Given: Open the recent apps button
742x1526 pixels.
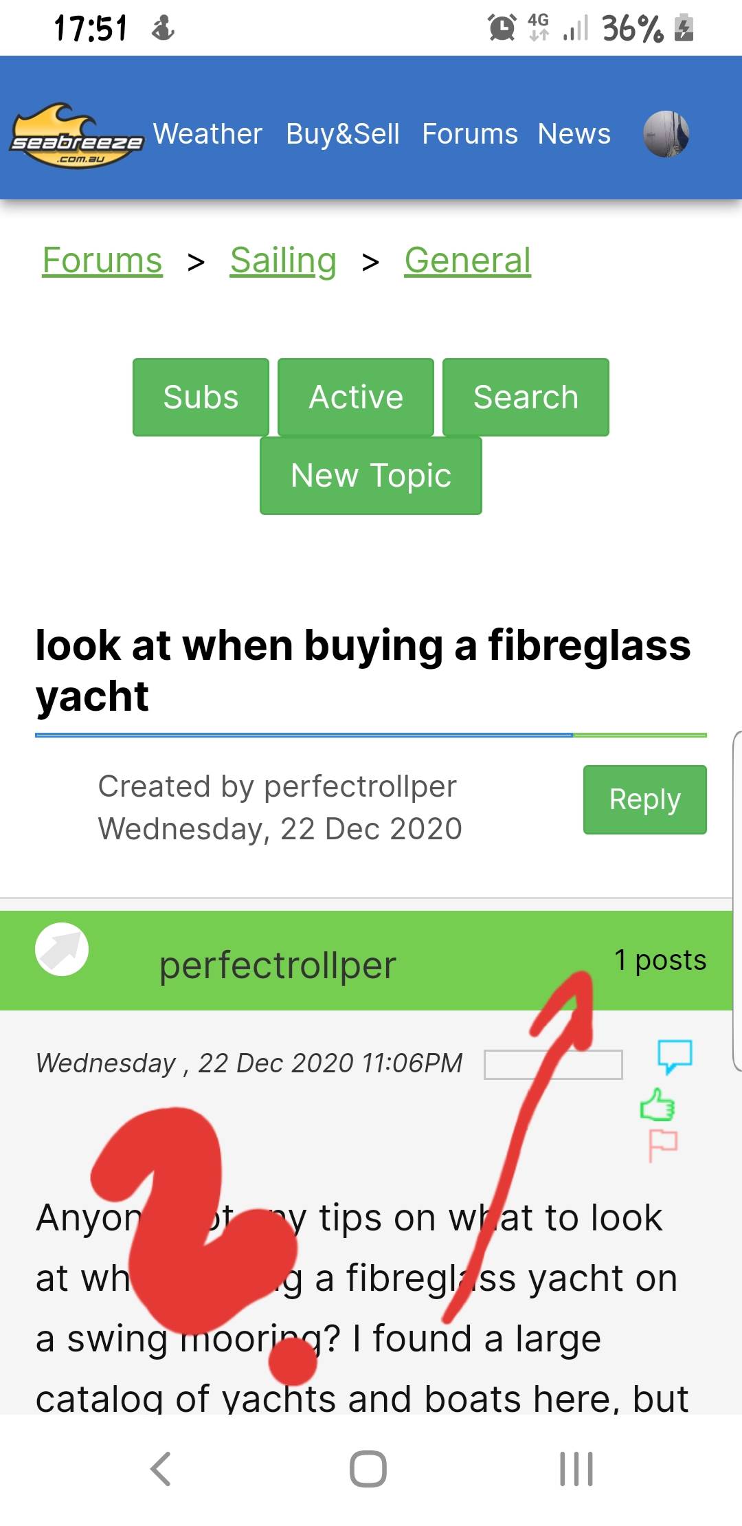Looking at the screenshot, I should point(576,1469).
